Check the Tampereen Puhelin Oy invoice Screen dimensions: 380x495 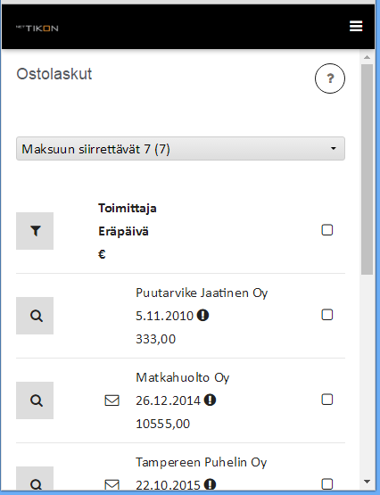[327, 484]
